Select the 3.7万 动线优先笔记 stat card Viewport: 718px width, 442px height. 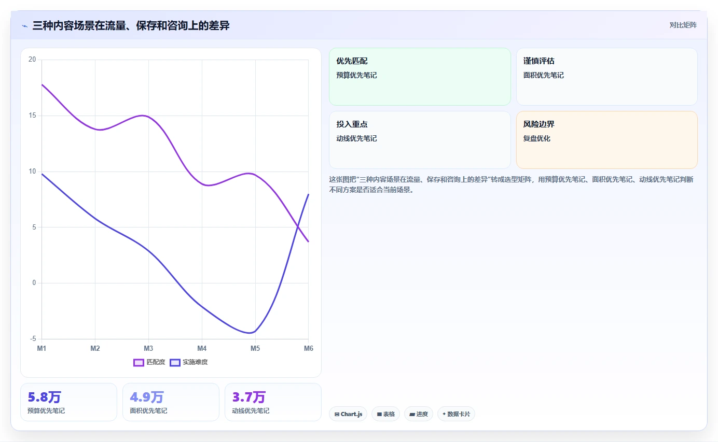(273, 402)
